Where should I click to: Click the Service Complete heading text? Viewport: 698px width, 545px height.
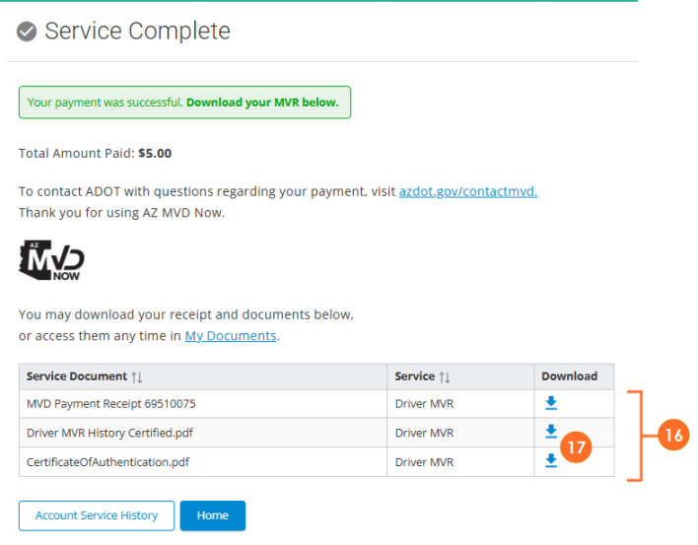point(137,32)
